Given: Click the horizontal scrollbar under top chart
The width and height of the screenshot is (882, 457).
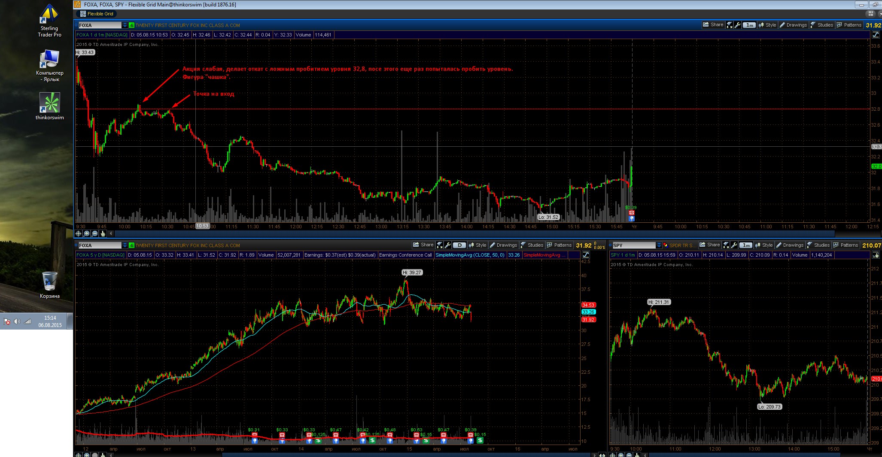Looking at the screenshot, I should [x=472, y=233].
